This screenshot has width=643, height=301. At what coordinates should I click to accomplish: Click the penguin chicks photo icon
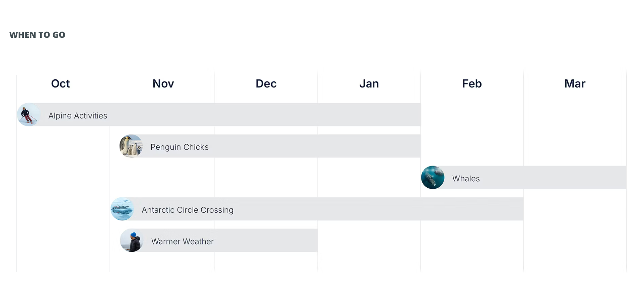131,146
